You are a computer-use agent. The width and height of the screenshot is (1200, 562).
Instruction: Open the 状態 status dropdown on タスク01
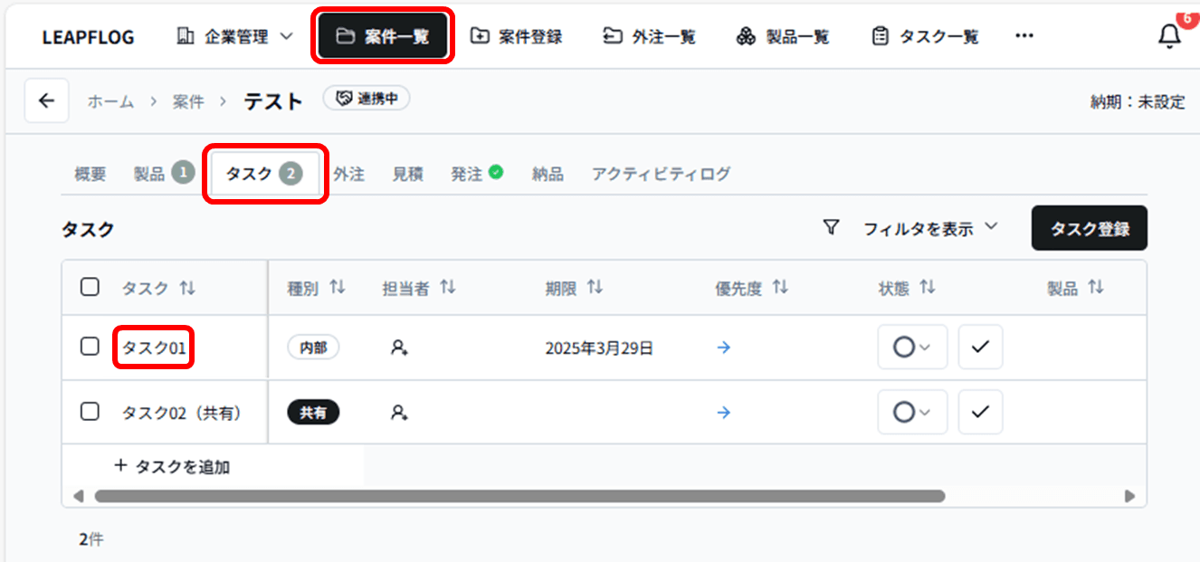coord(912,347)
